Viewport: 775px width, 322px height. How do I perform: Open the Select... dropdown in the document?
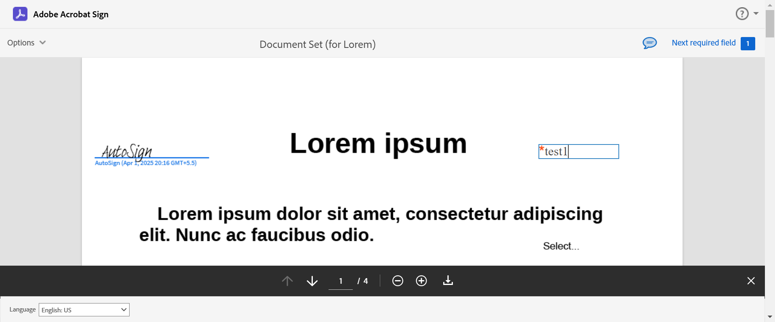pos(561,246)
